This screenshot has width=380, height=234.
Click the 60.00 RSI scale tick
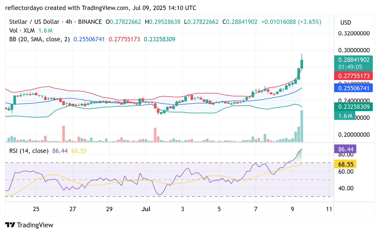click(346, 172)
